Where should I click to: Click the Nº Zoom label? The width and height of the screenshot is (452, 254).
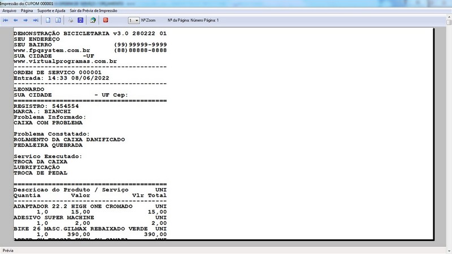tap(148, 20)
